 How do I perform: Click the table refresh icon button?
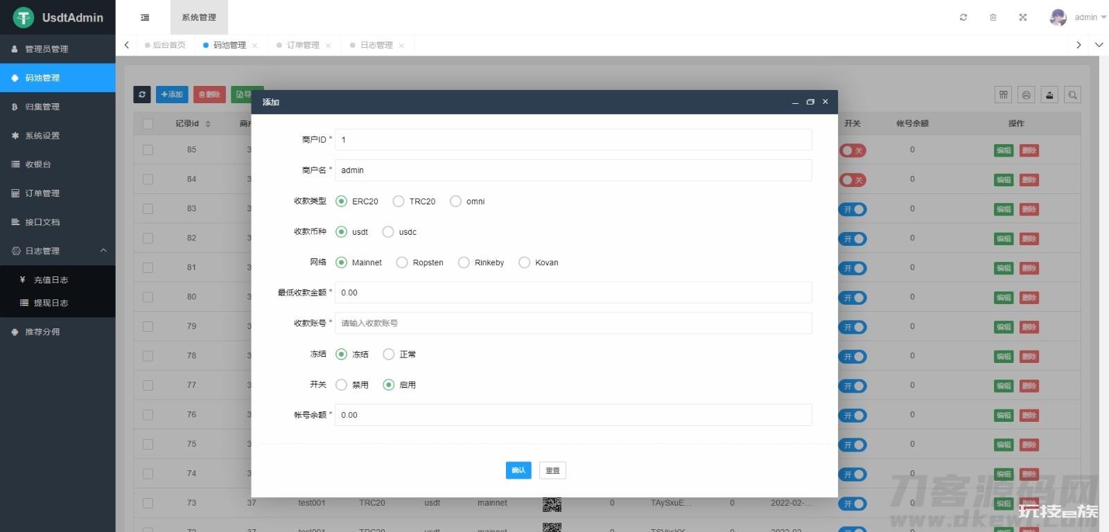(142, 94)
